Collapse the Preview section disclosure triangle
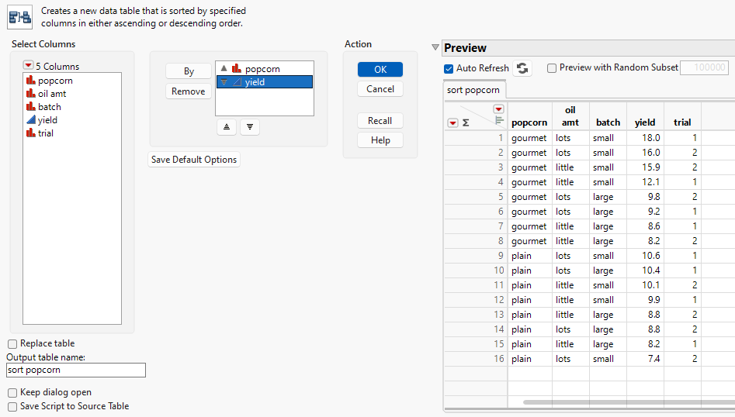This screenshot has width=735, height=417. [x=435, y=48]
